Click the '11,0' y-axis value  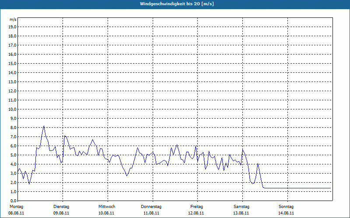point(13,100)
